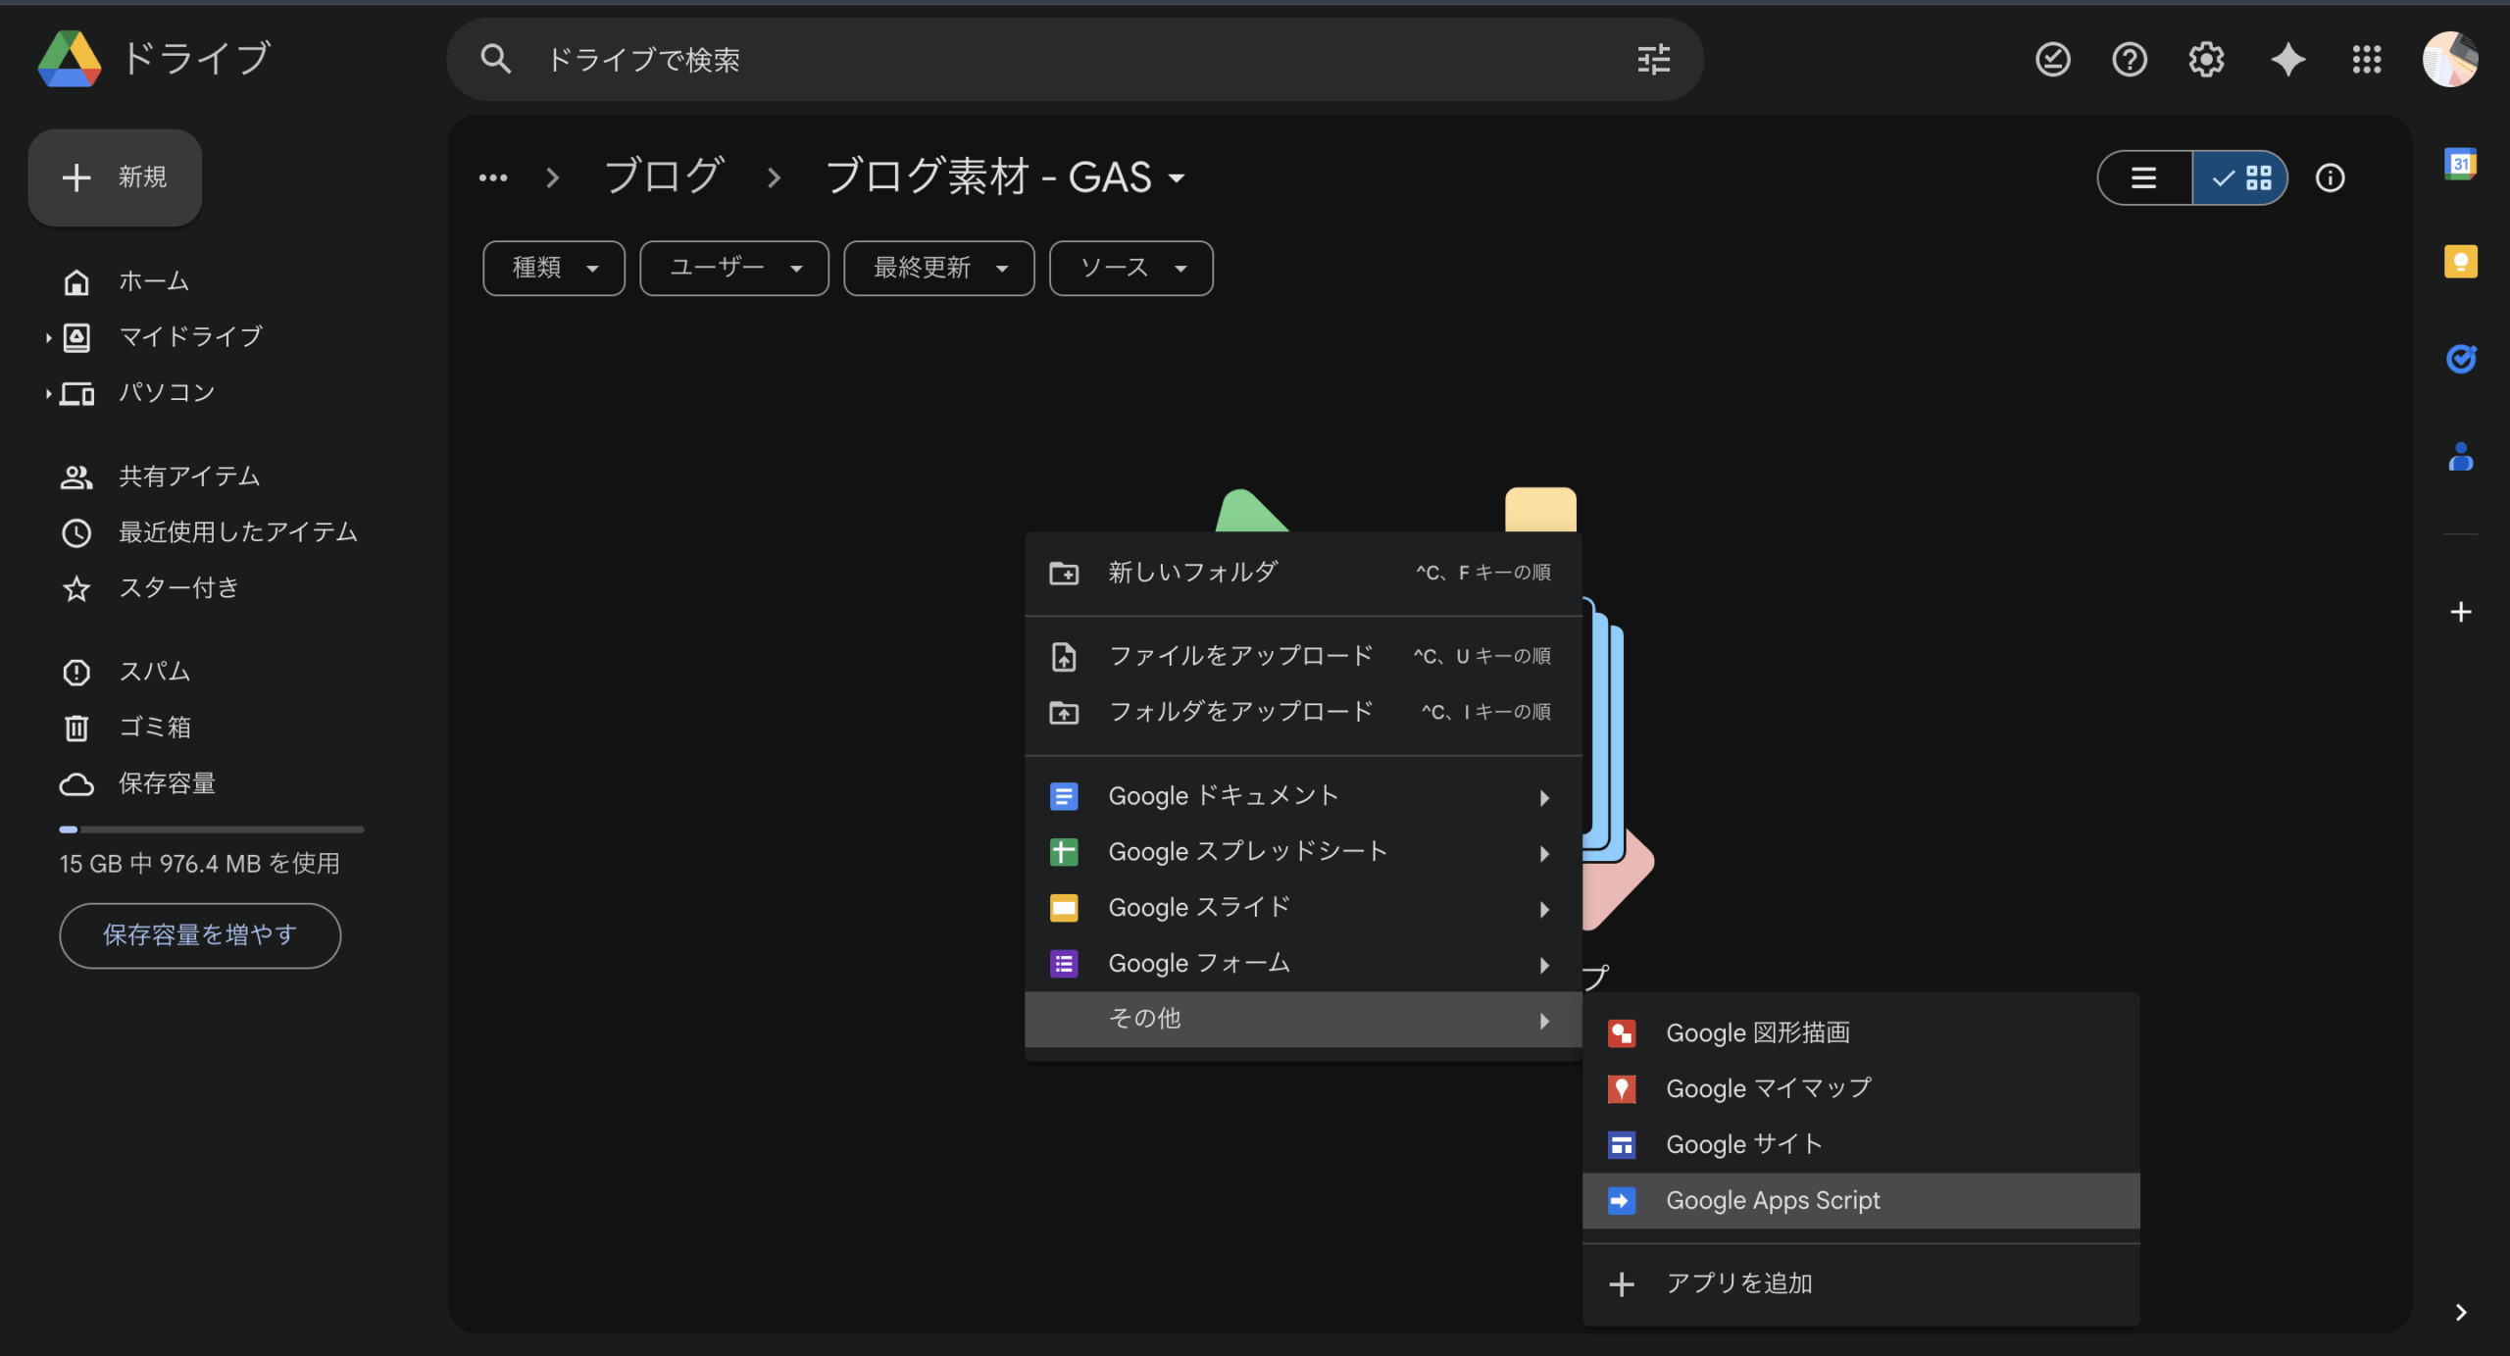Select フォルダをアップロード menu item
The width and height of the screenshot is (2510, 1356).
(1303, 712)
